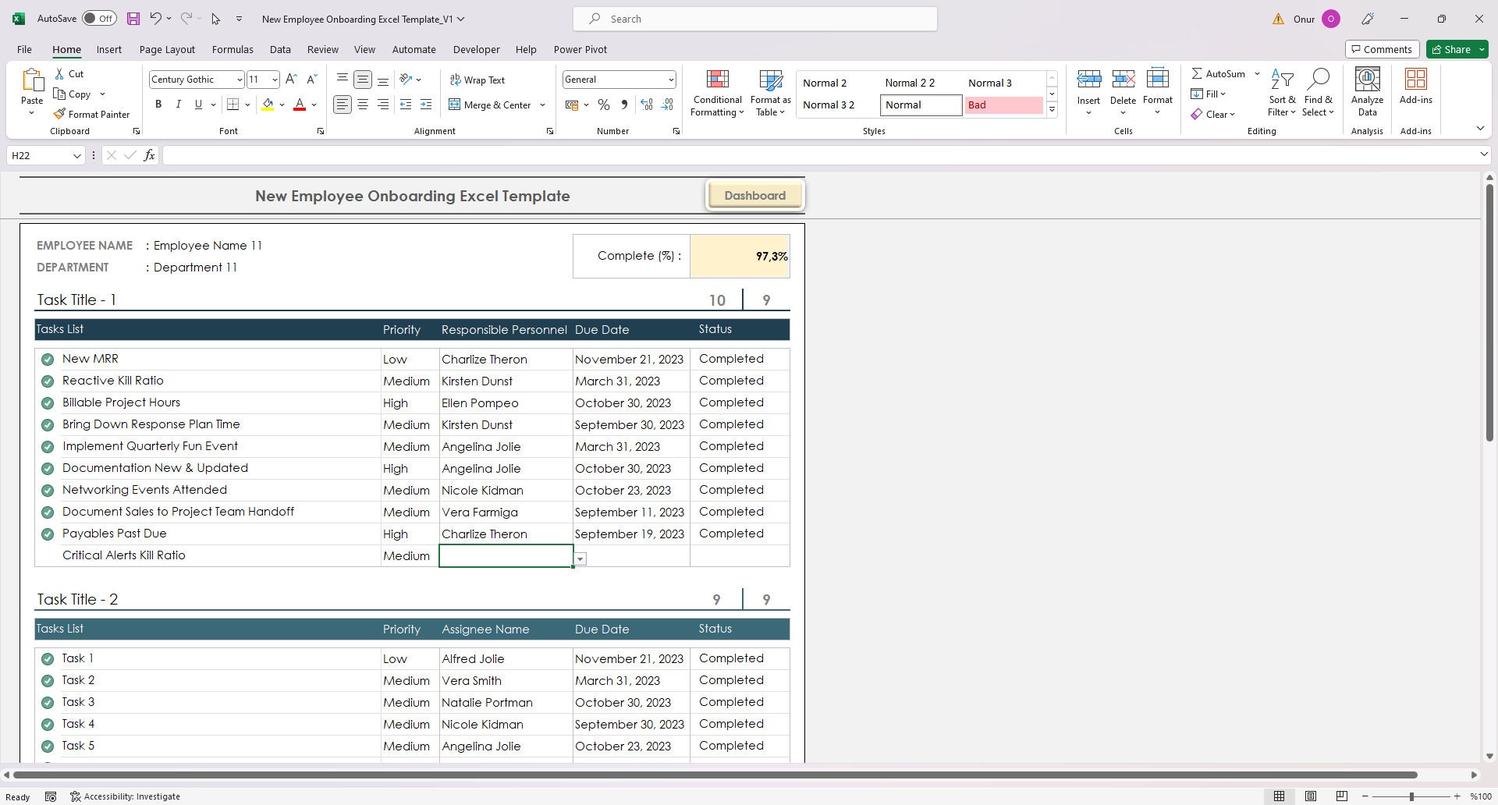Open the Share menu
This screenshot has height=805, width=1498.
point(1455,49)
